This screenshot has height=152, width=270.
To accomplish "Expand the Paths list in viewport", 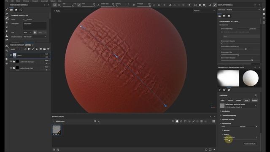I will coord(57,11).
